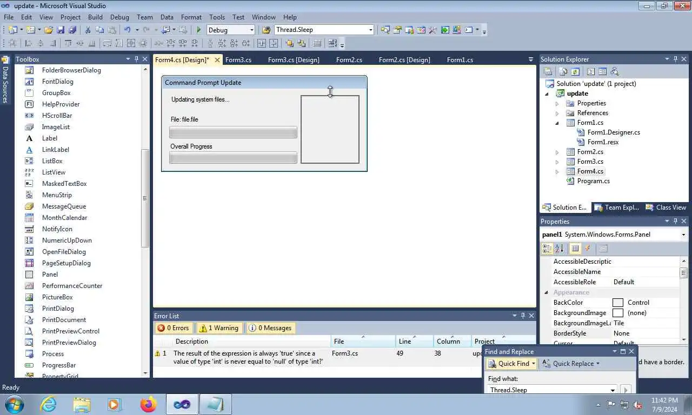
Task: Click the Refresh icon in Solution Explorer
Action: pyautogui.click(x=575, y=71)
